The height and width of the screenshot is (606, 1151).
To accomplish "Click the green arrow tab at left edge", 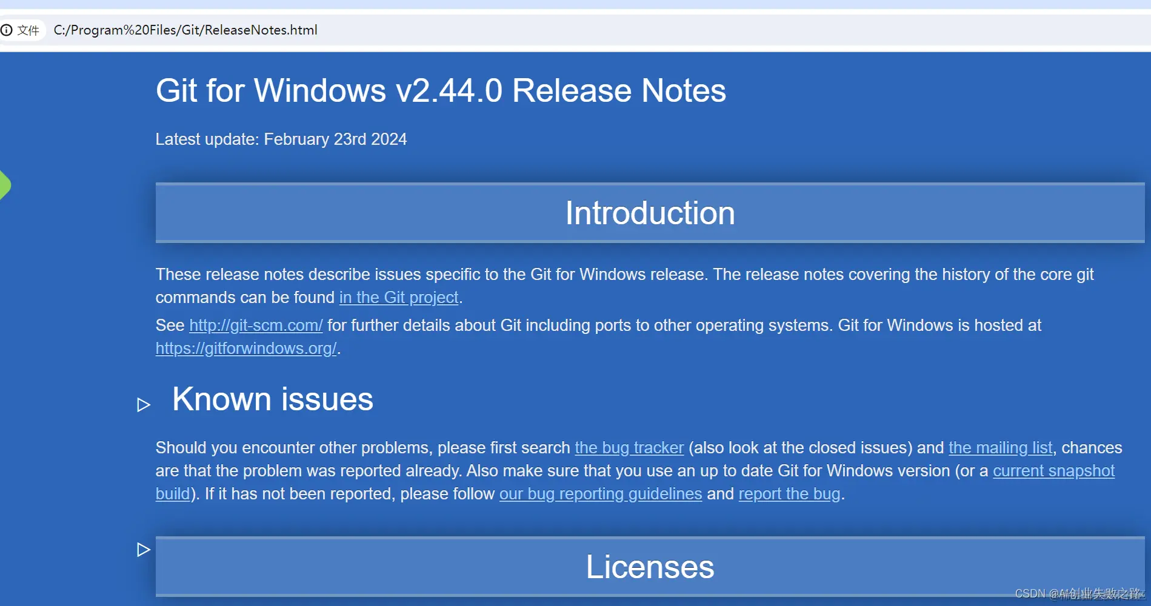I will tap(5, 185).
